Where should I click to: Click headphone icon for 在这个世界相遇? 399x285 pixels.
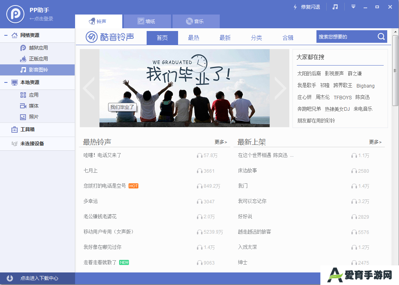coord(354,155)
